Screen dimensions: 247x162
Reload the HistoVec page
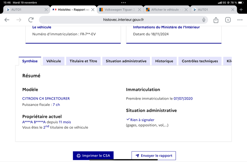(x=31, y=20)
